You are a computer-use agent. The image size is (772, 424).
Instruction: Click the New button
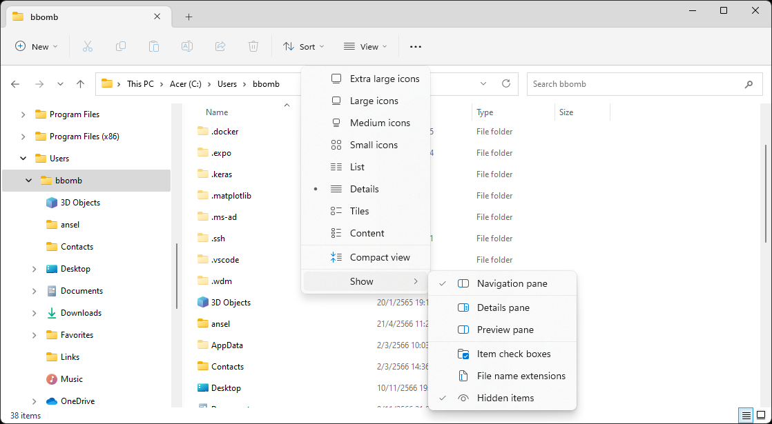pos(37,46)
